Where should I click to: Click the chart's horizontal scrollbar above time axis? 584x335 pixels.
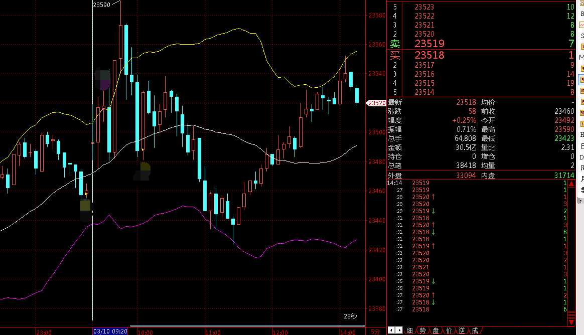(x=246, y=326)
